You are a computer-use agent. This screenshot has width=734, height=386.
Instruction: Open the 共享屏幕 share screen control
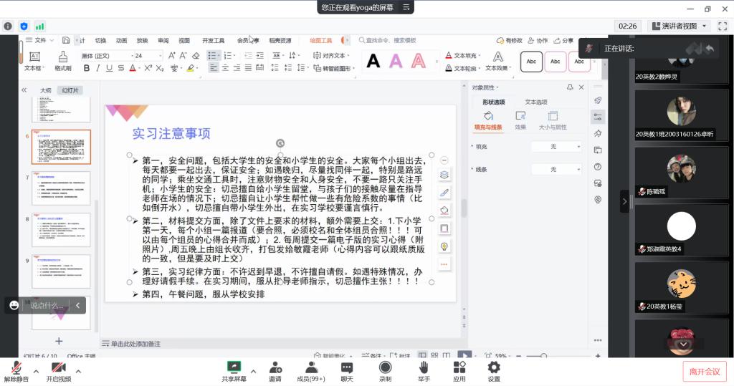(x=233, y=367)
